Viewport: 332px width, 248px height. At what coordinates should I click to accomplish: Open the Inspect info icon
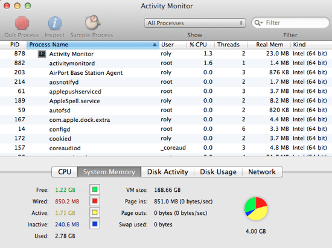point(55,23)
